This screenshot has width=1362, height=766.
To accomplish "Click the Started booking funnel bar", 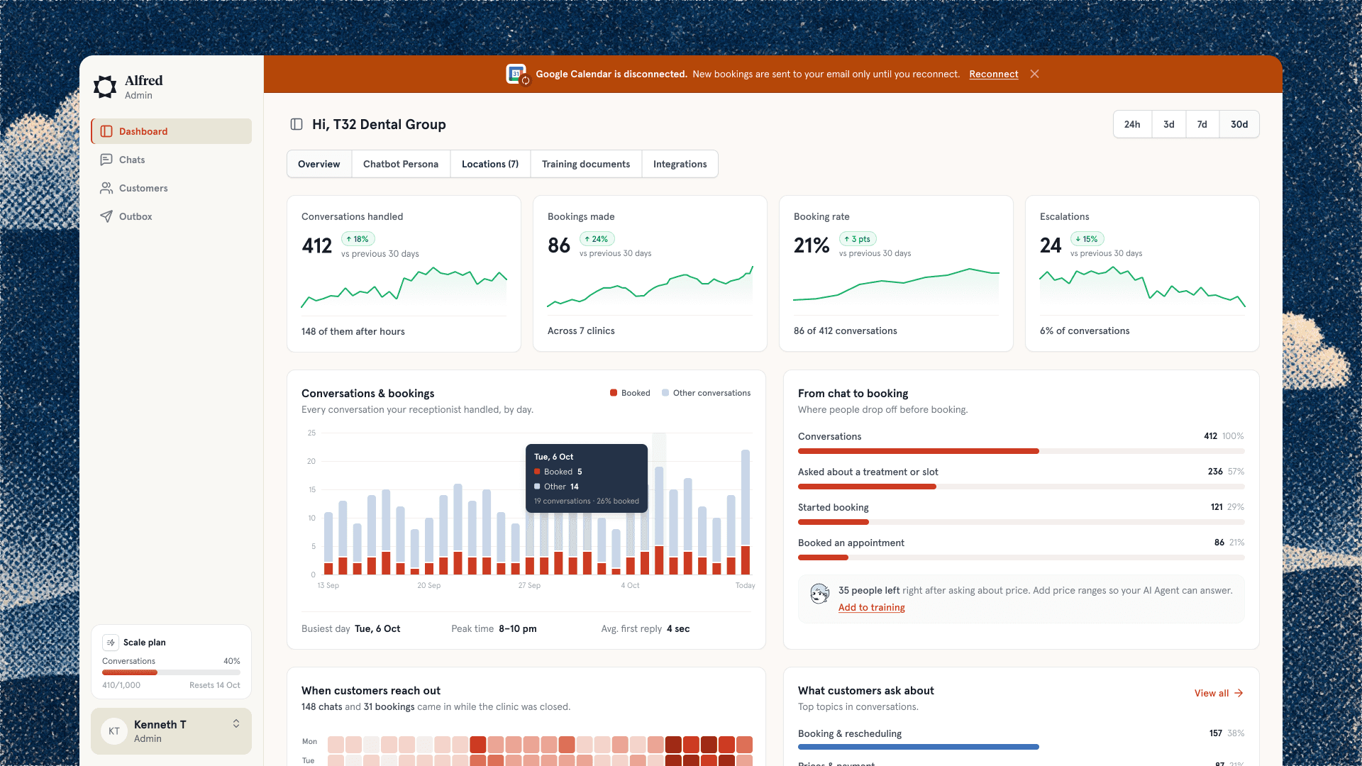I will click(1021, 522).
